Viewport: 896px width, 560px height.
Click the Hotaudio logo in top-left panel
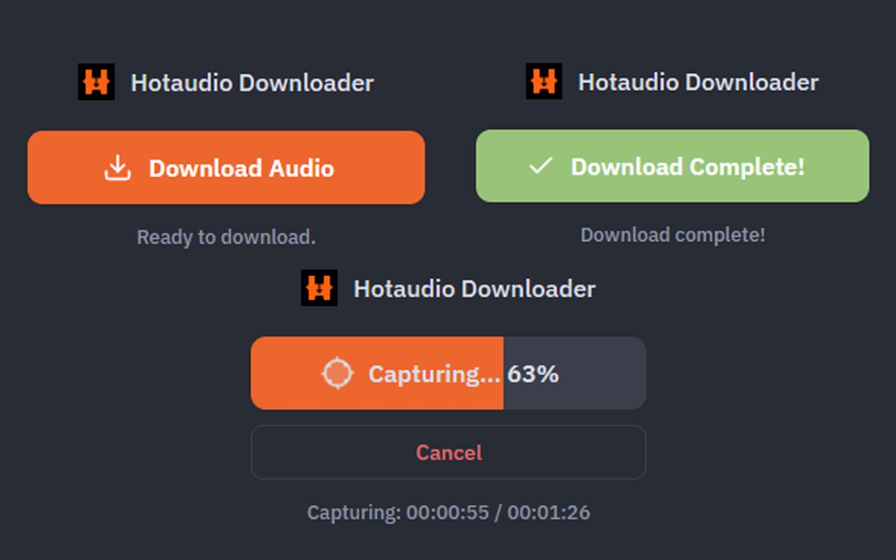[96, 83]
